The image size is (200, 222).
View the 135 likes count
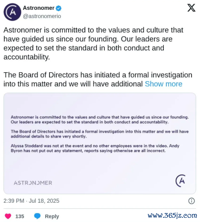coord(20,216)
